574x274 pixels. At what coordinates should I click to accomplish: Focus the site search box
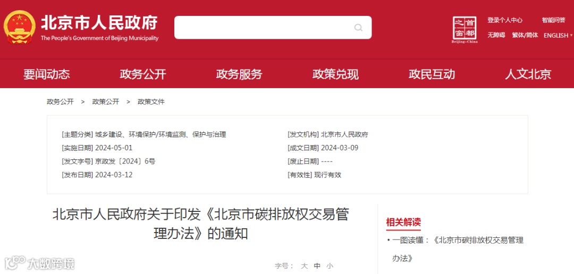click(273, 28)
